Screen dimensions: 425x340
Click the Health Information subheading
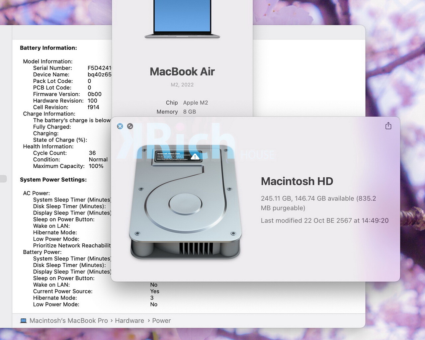point(48,146)
